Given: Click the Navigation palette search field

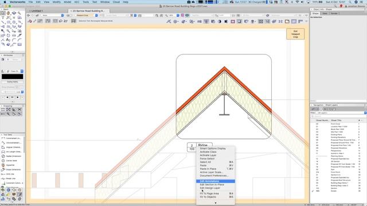Looking at the screenshot, I should coord(339,116).
